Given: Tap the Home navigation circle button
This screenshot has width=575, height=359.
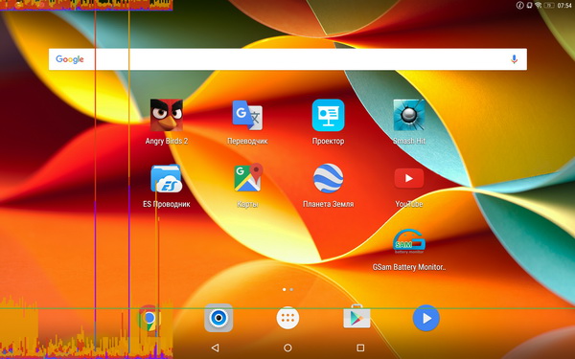Looking at the screenshot, I should pyautogui.click(x=287, y=348).
